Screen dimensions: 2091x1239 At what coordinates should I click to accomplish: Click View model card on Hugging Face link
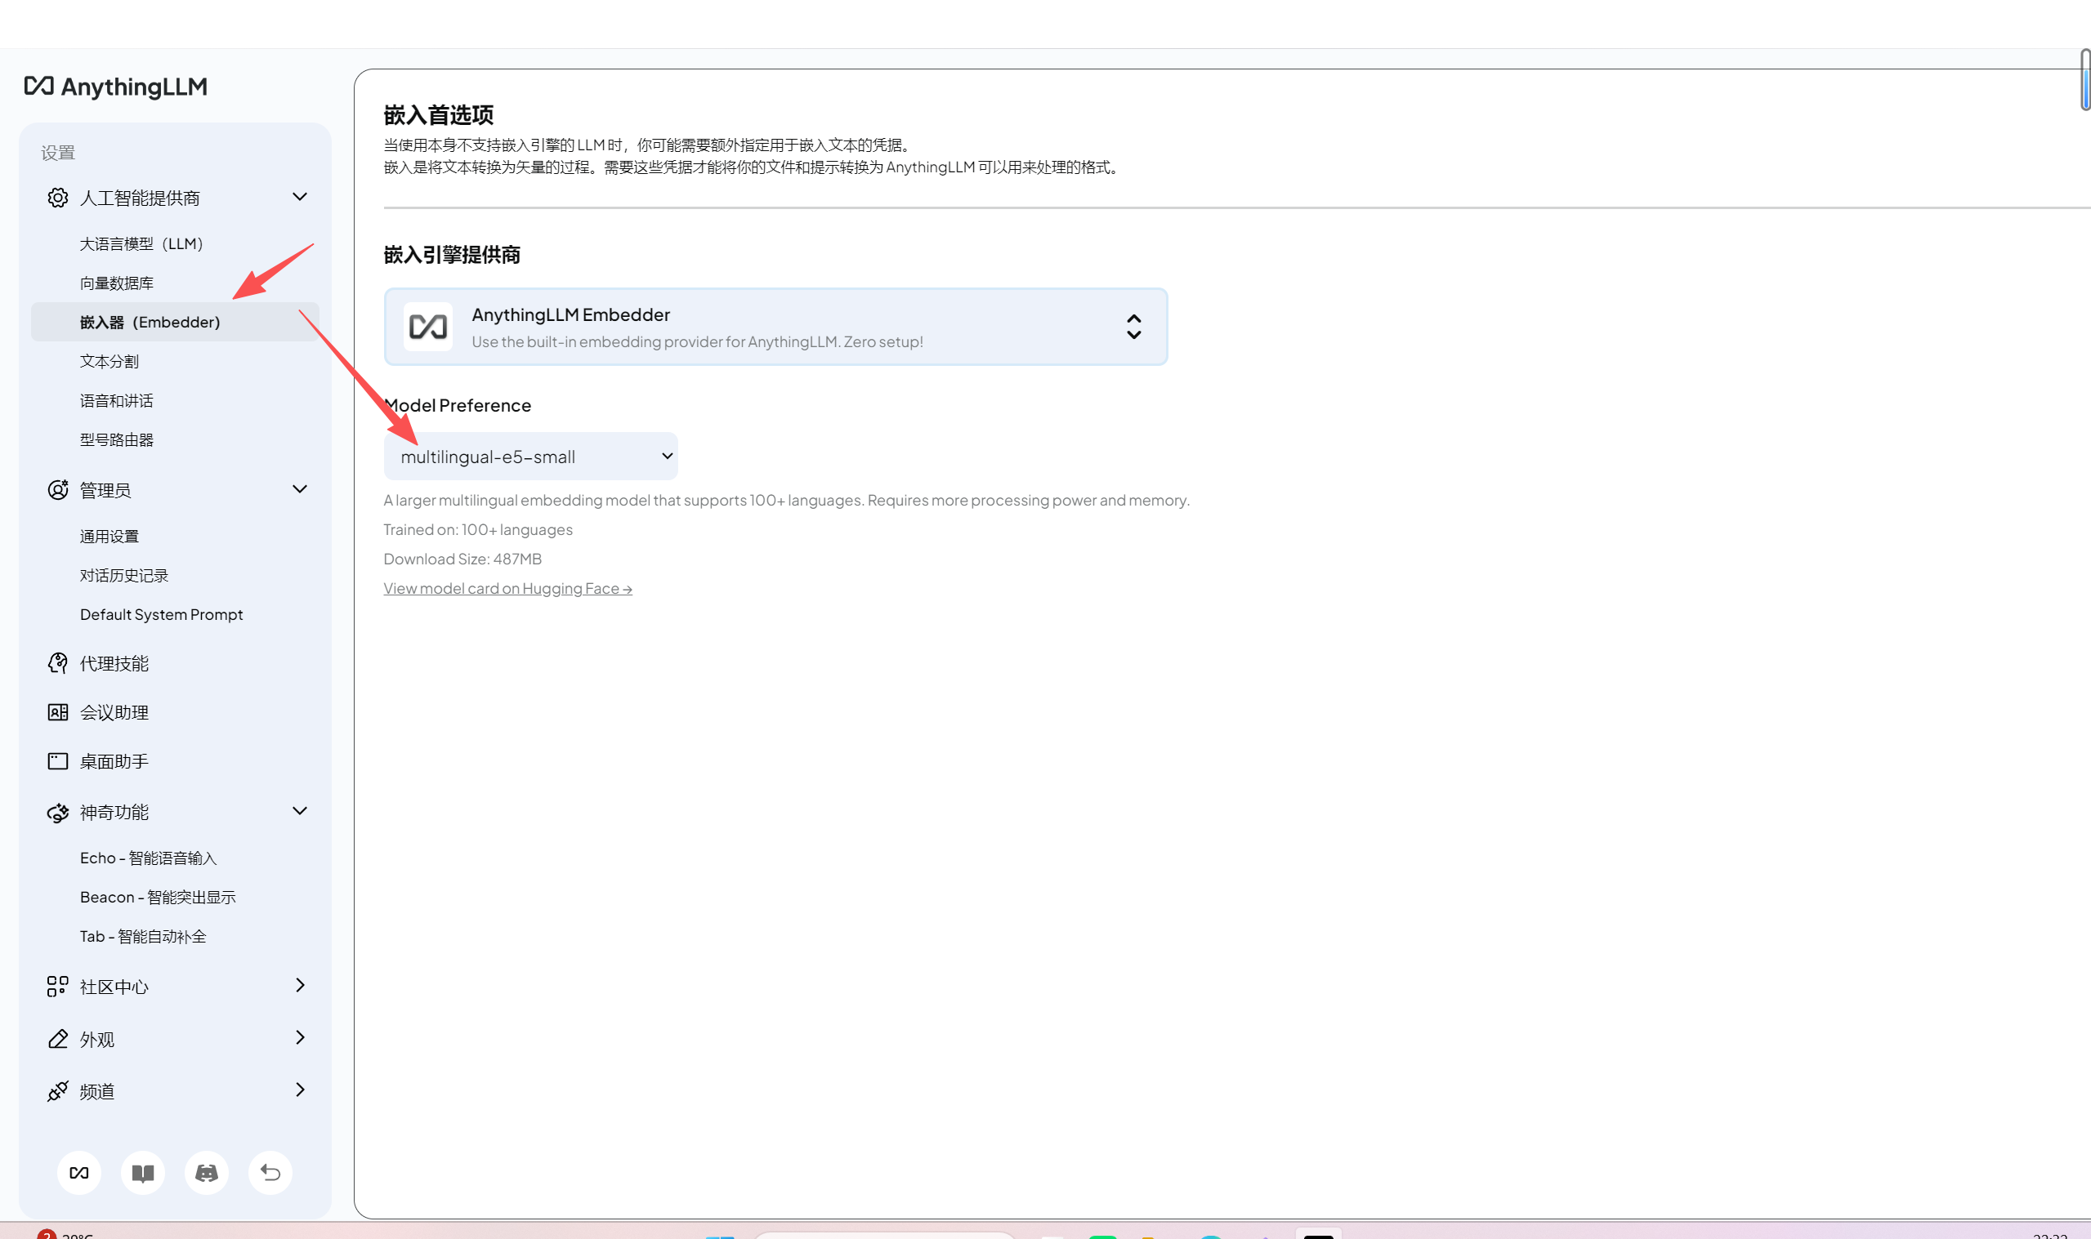coord(507,589)
